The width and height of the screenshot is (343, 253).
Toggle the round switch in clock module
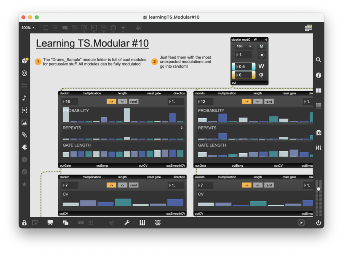[x=261, y=55]
